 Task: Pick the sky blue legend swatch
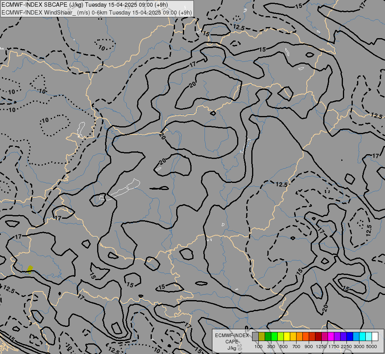coord(356,337)
